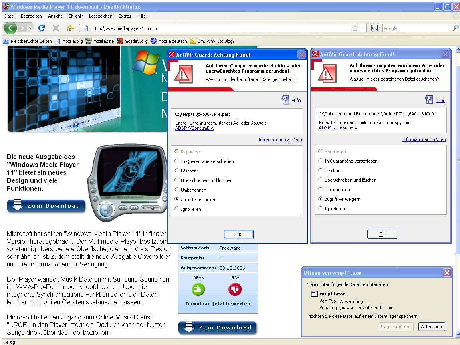
Task: Click the Google search engine icon
Action: (374, 28)
